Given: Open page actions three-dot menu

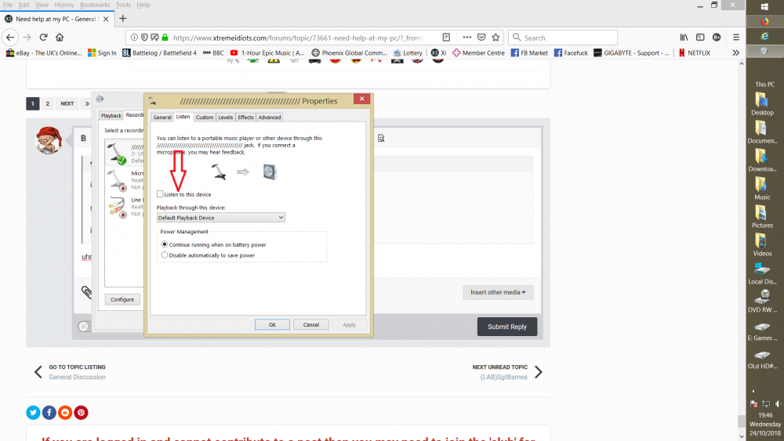Looking at the screenshot, I should point(467,38).
